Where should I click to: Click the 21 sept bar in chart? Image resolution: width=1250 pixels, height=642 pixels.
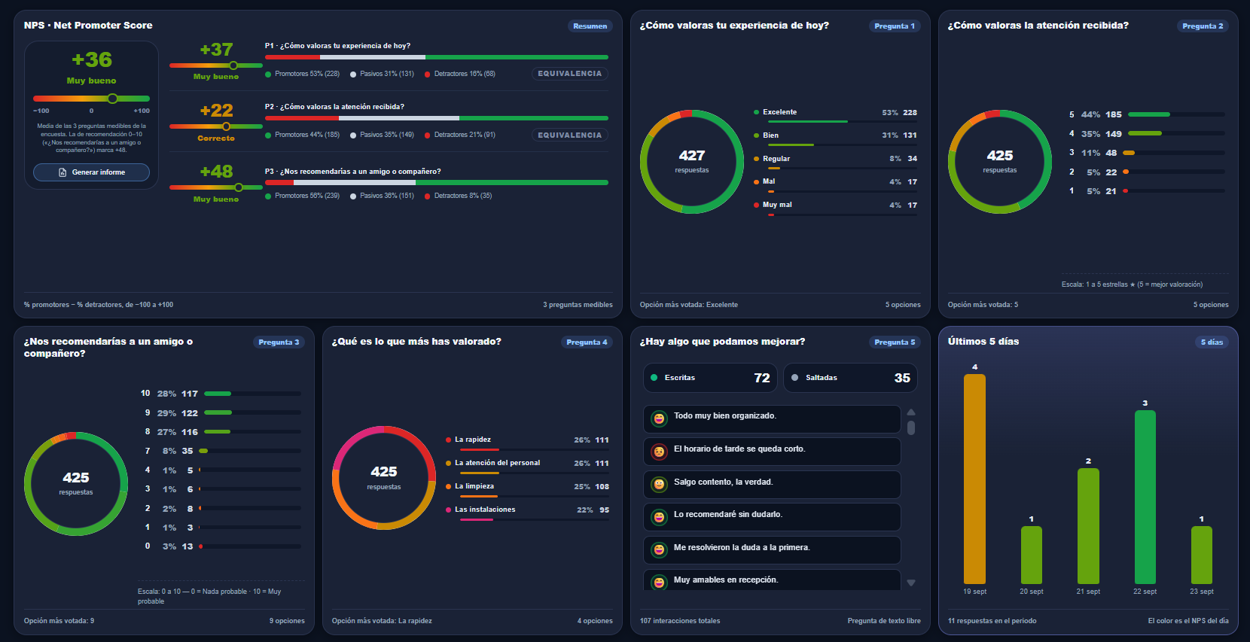click(x=1088, y=526)
